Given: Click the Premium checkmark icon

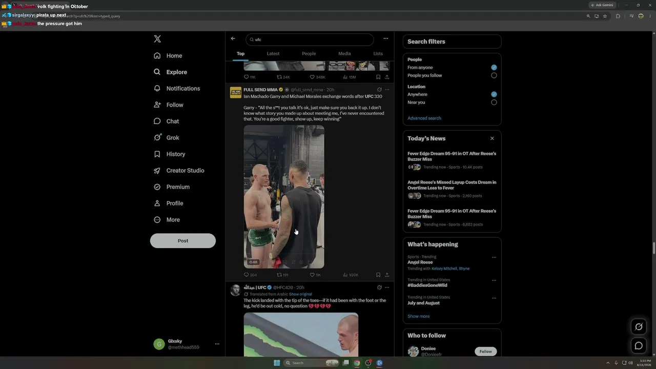Looking at the screenshot, I should [x=157, y=187].
